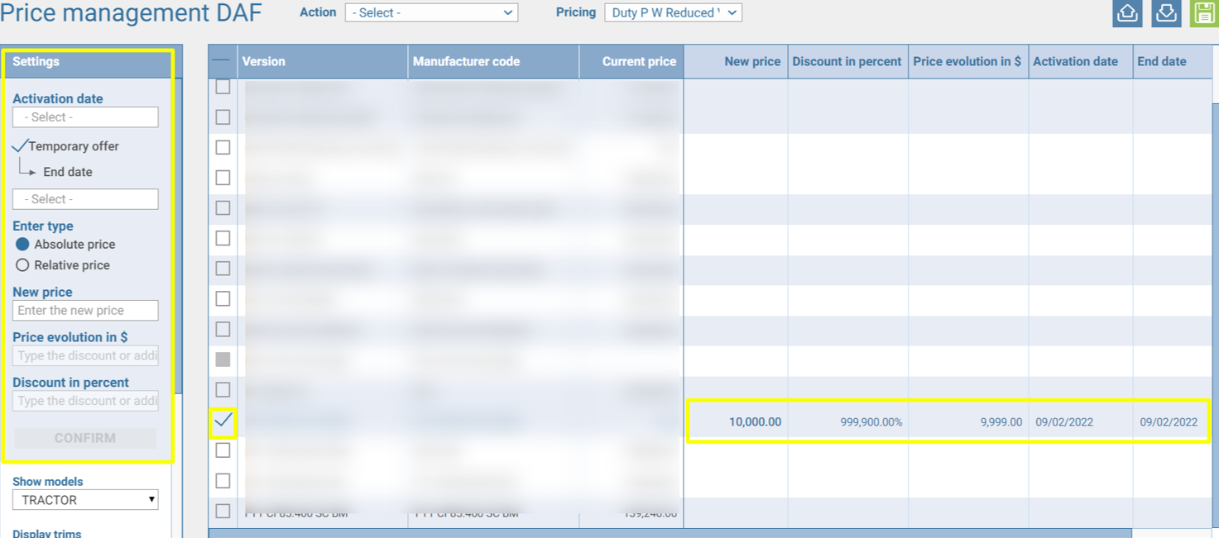Screen dimensions: 1219x538
Task: Click the Price management DAF page title
Action: pos(131,13)
